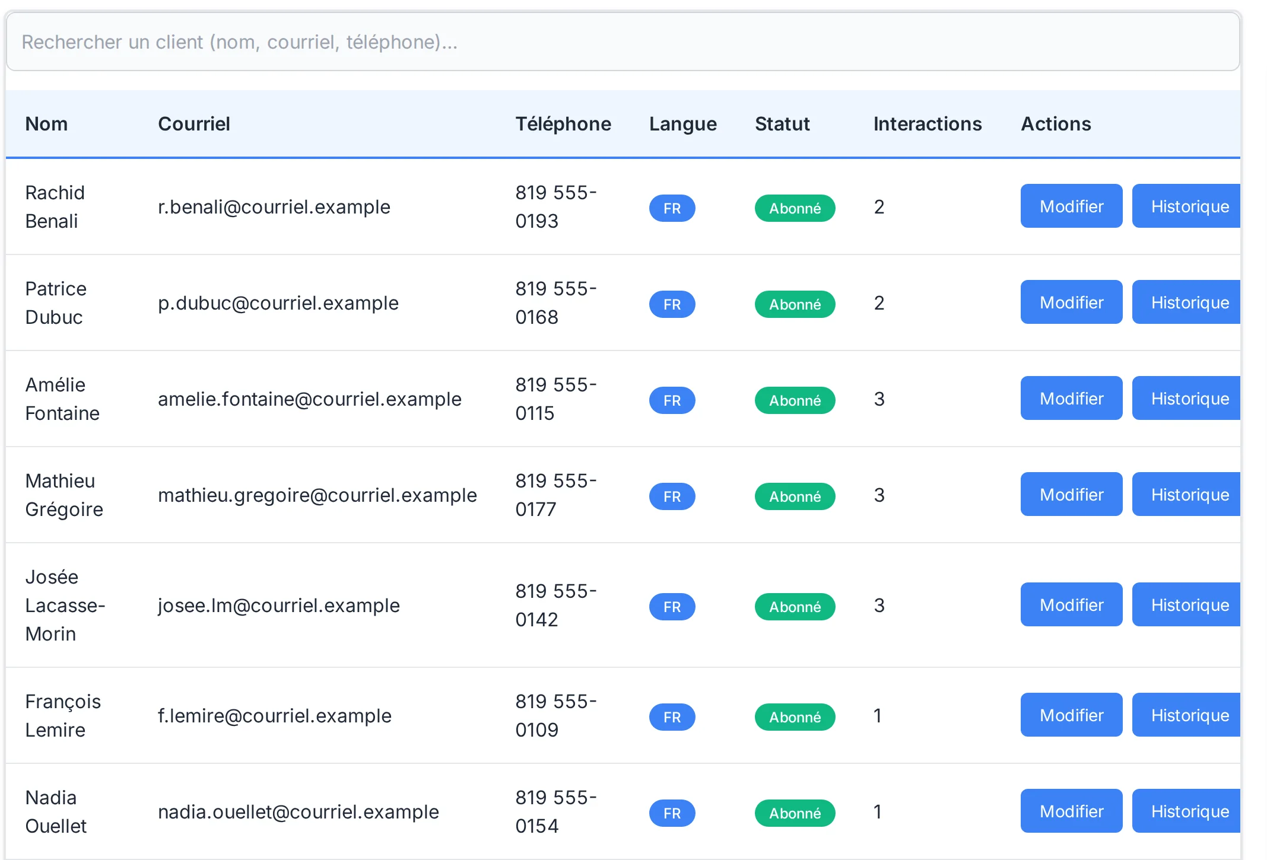Edit Patrice Dubuc with Modifier

coord(1071,302)
